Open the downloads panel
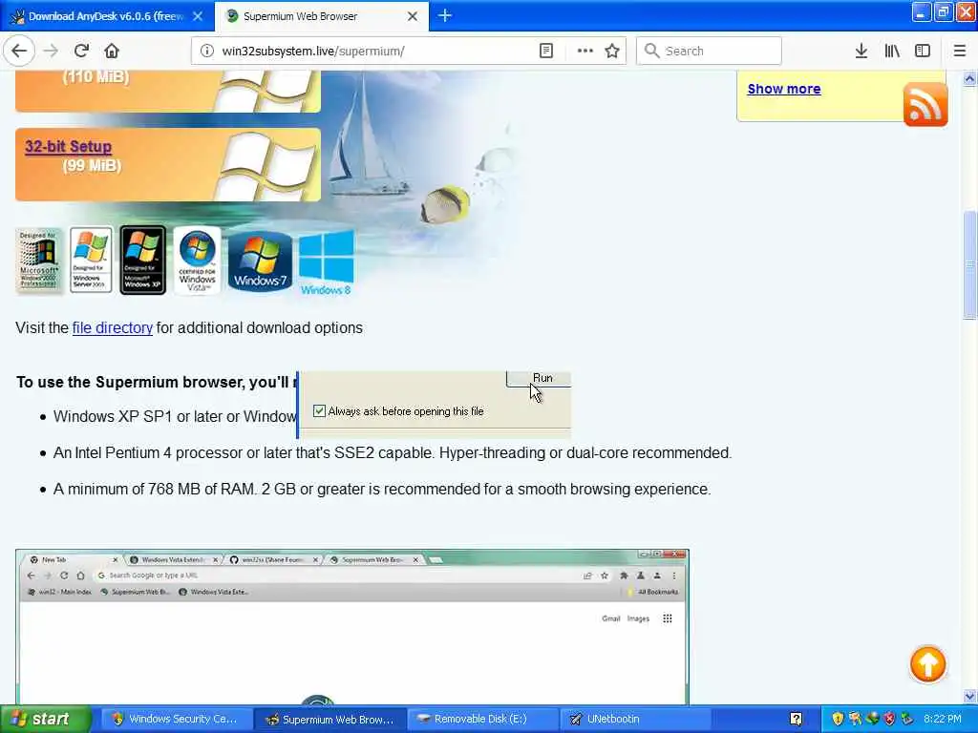This screenshot has width=978, height=733. (x=861, y=51)
